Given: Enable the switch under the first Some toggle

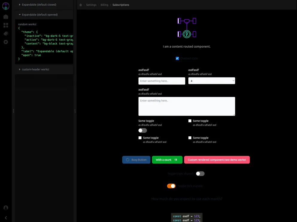Looking at the screenshot, I should click(x=143, y=130).
